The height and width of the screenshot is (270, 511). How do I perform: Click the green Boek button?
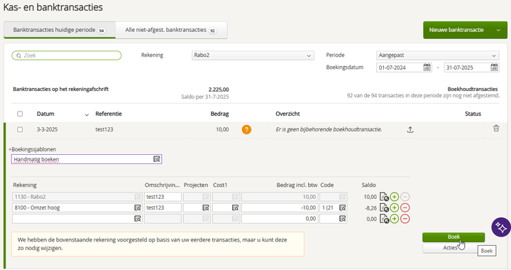454,237
